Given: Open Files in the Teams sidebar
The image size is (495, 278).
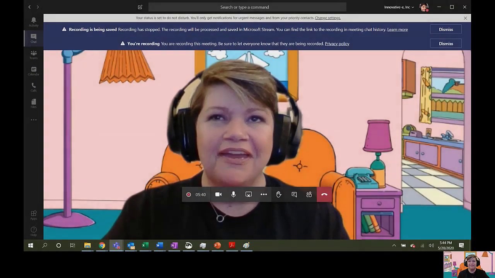Looking at the screenshot, I should click(34, 103).
